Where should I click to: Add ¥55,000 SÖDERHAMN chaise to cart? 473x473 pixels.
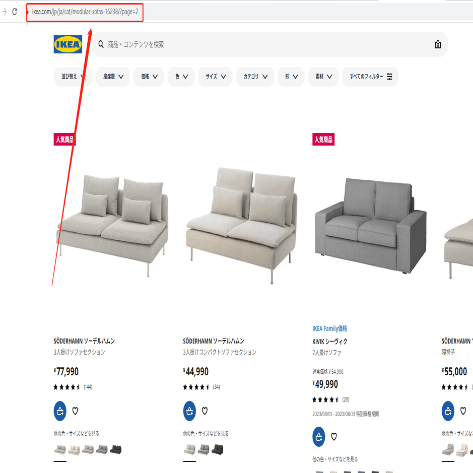[x=448, y=411]
